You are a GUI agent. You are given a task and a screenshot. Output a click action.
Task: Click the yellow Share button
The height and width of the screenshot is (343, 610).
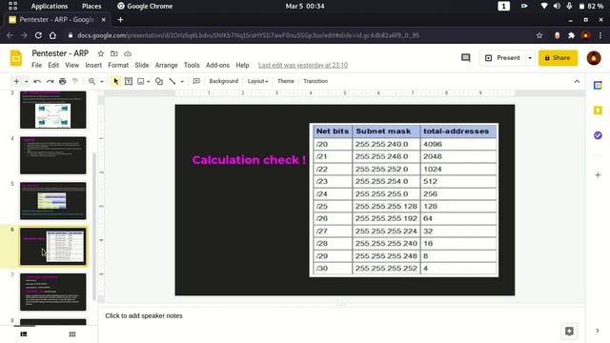pyautogui.click(x=558, y=58)
